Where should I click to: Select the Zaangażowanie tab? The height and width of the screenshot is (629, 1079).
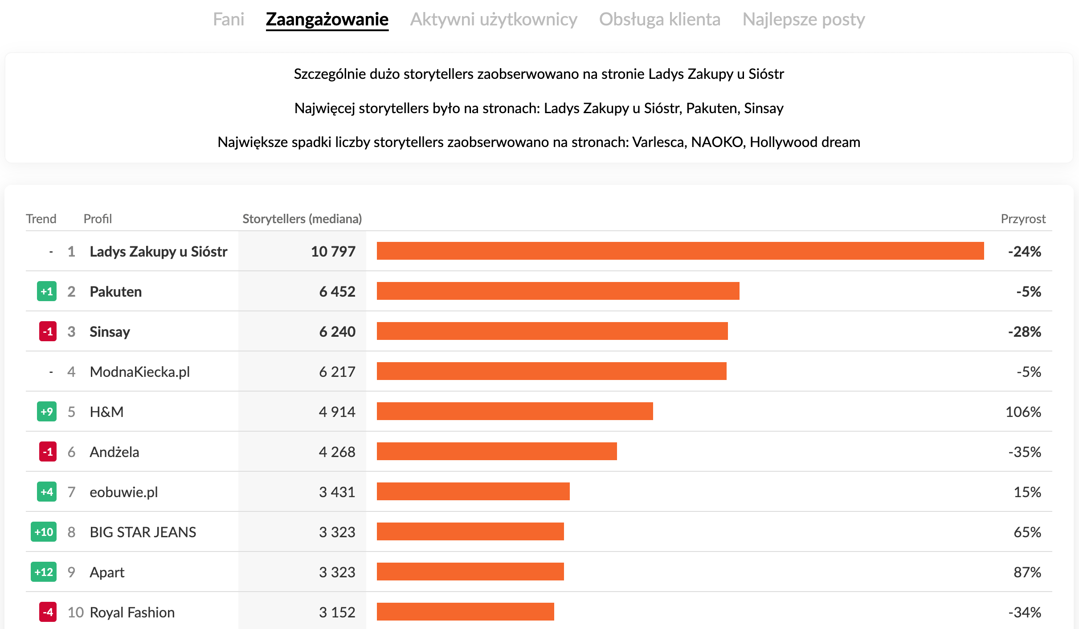327,19
